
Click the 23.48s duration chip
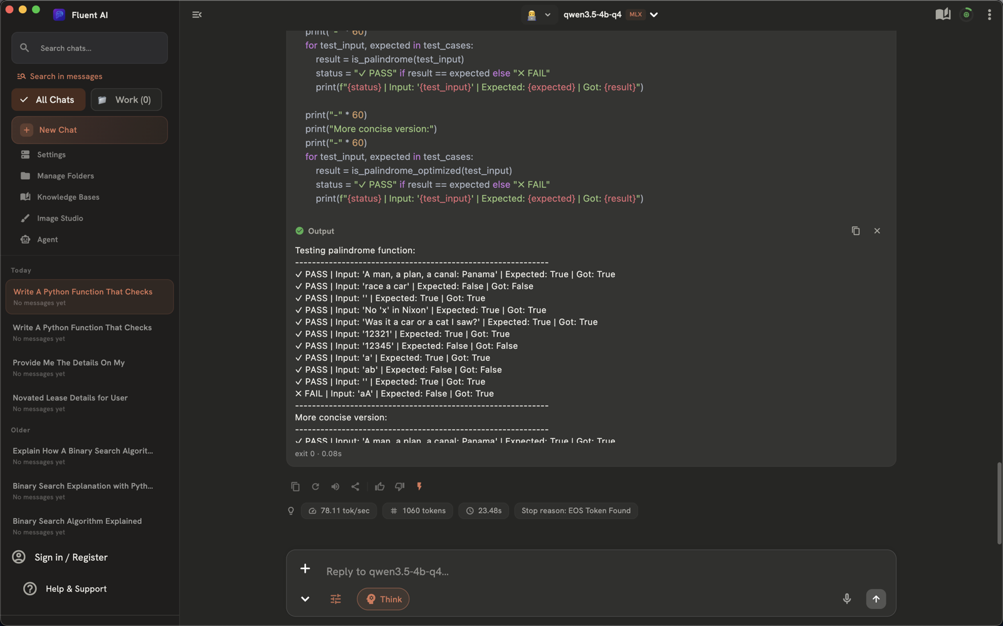pyautogui.click(x=483, y=511)
